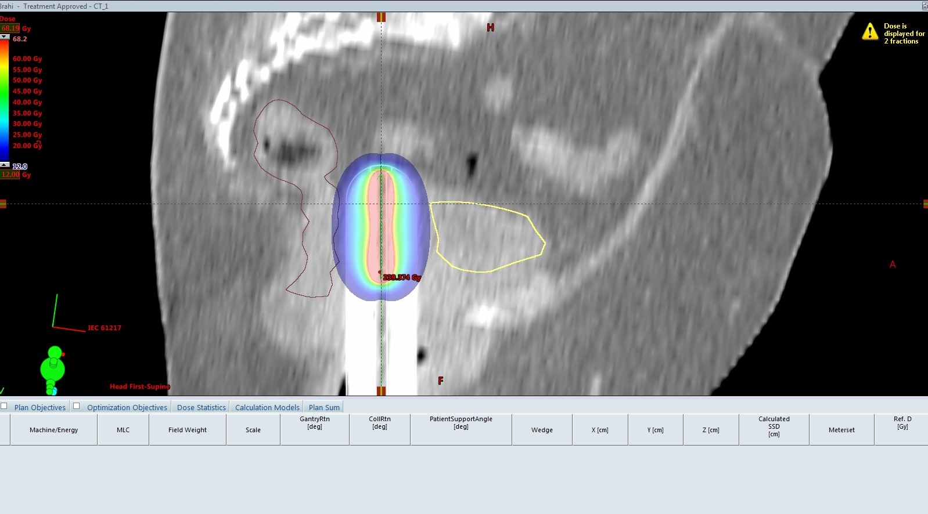Screen dimensions: 928x514
Task: Click the Machine/Energy column header
Action: click(53, 430)
